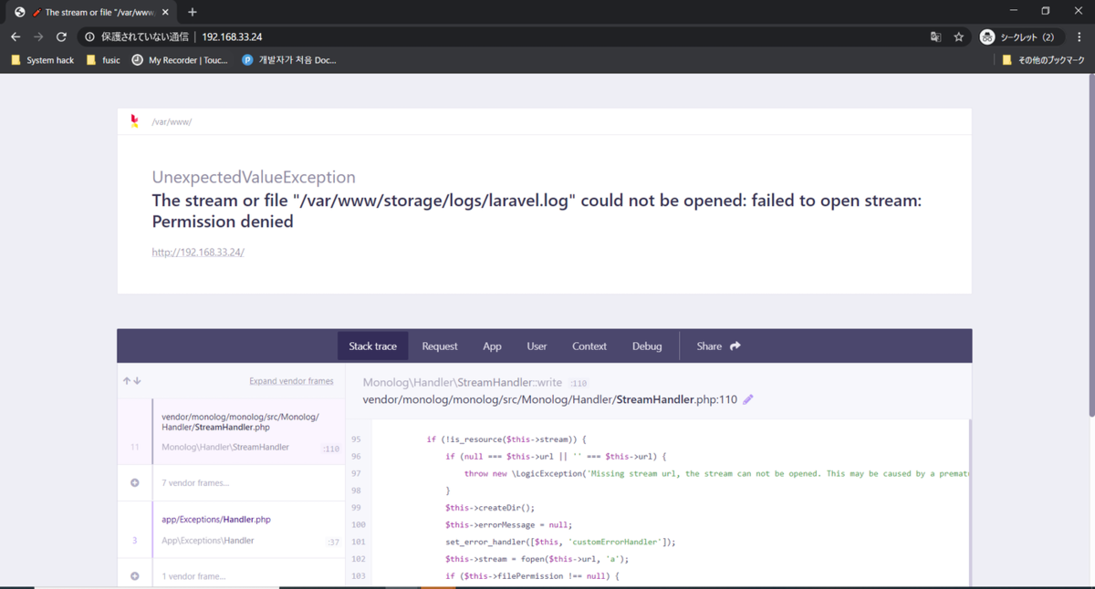This screenshot has width=1095, height=589.
Task: Click the Expand vendor frames link
Action: 292,380
